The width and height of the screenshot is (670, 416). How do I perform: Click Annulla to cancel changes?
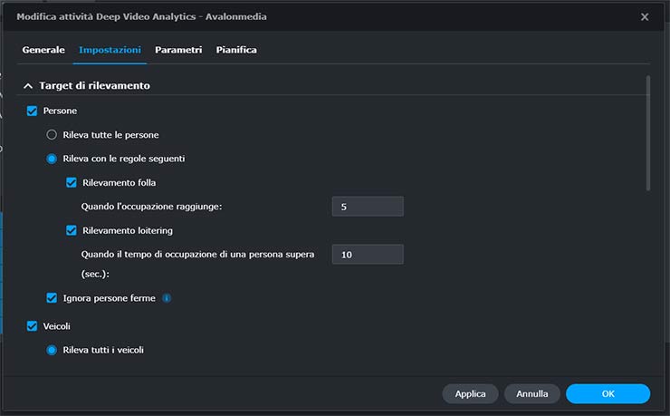[x=531, y=394]
